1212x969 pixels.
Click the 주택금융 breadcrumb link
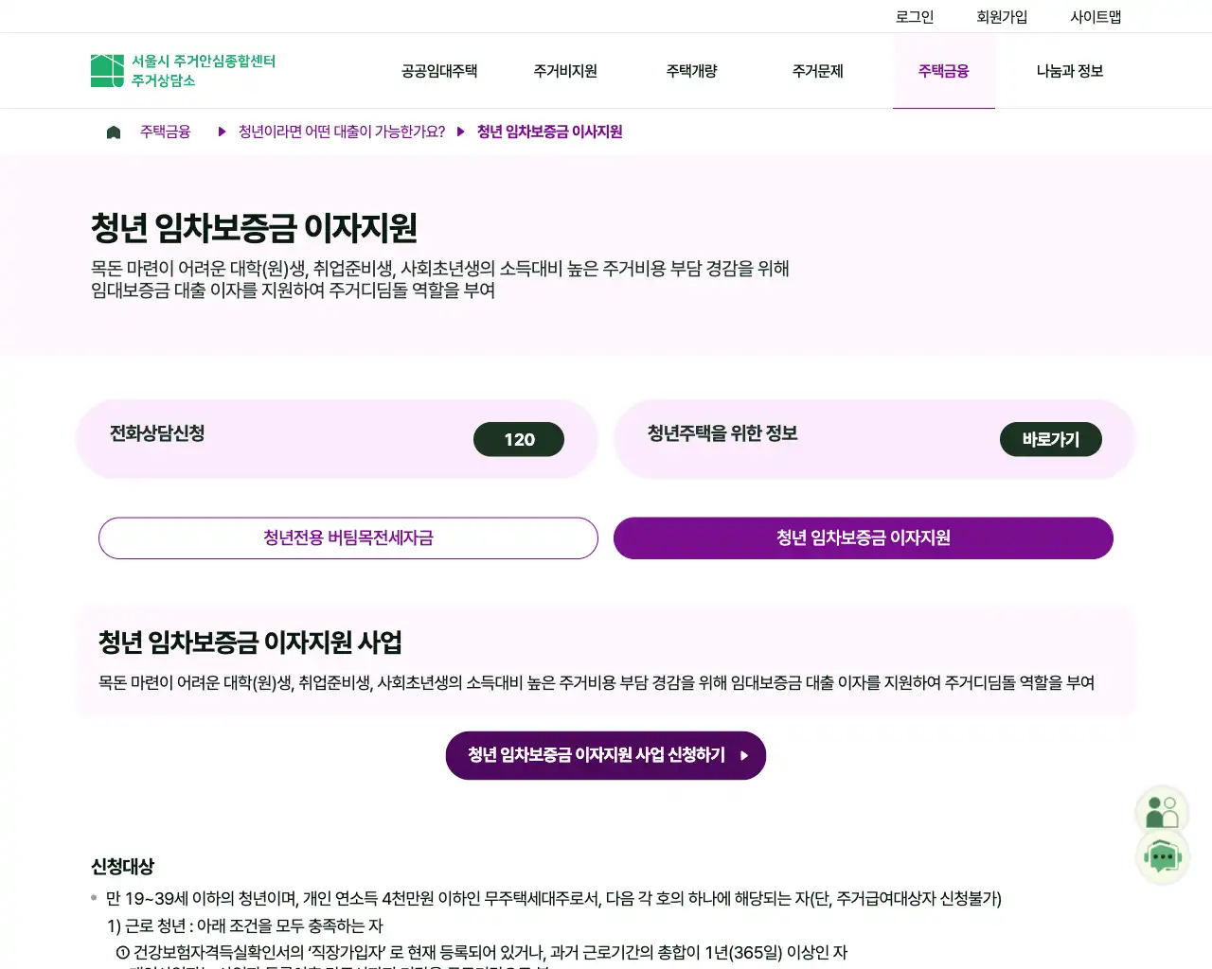point(165,132)
